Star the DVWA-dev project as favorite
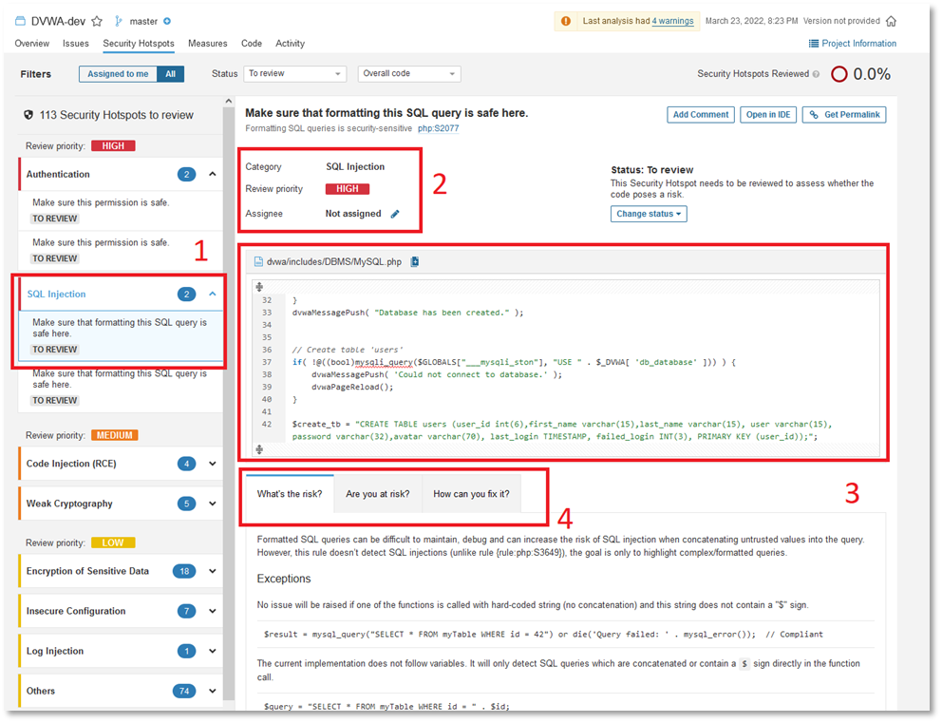942x723 pixels. [x=97, y=21]
